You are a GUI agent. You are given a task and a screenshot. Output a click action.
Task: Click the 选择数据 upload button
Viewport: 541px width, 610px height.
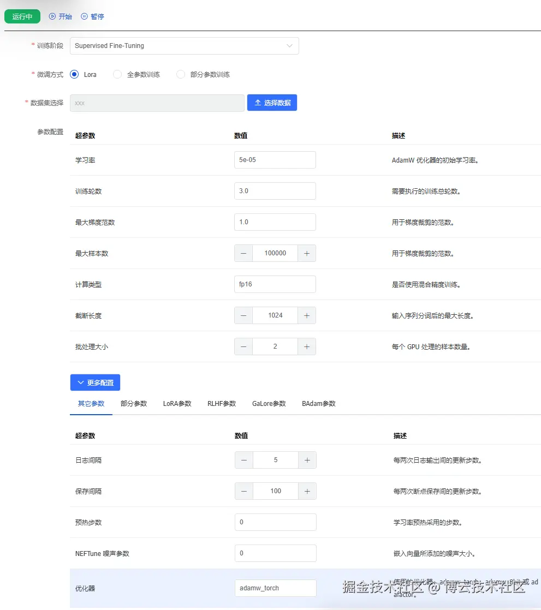(272, 103)
